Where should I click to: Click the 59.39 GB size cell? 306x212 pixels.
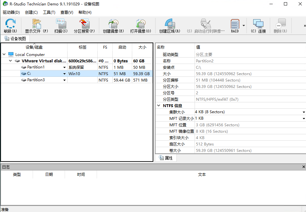coord(141,74)
